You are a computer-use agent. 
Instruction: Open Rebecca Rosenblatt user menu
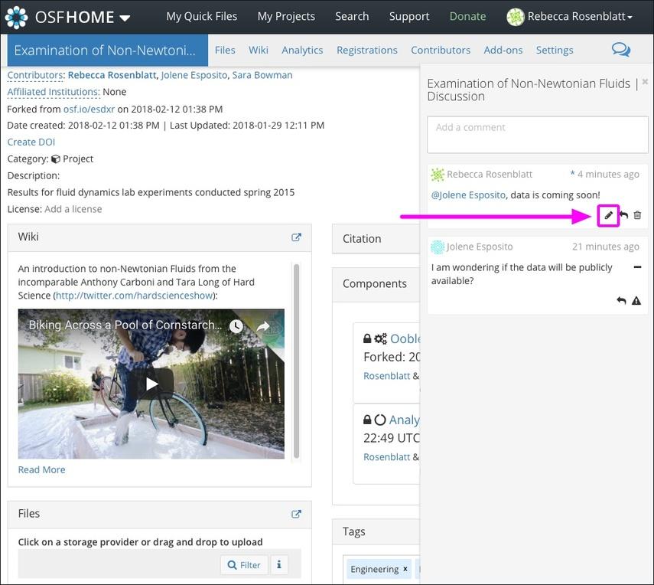click(x=579, y=16)
